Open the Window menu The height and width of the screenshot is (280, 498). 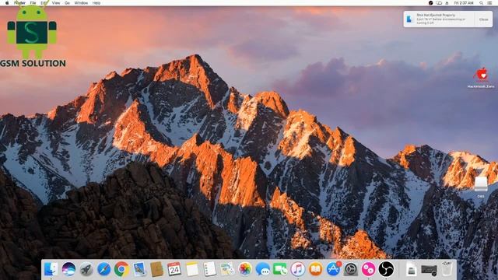[81, 3]
